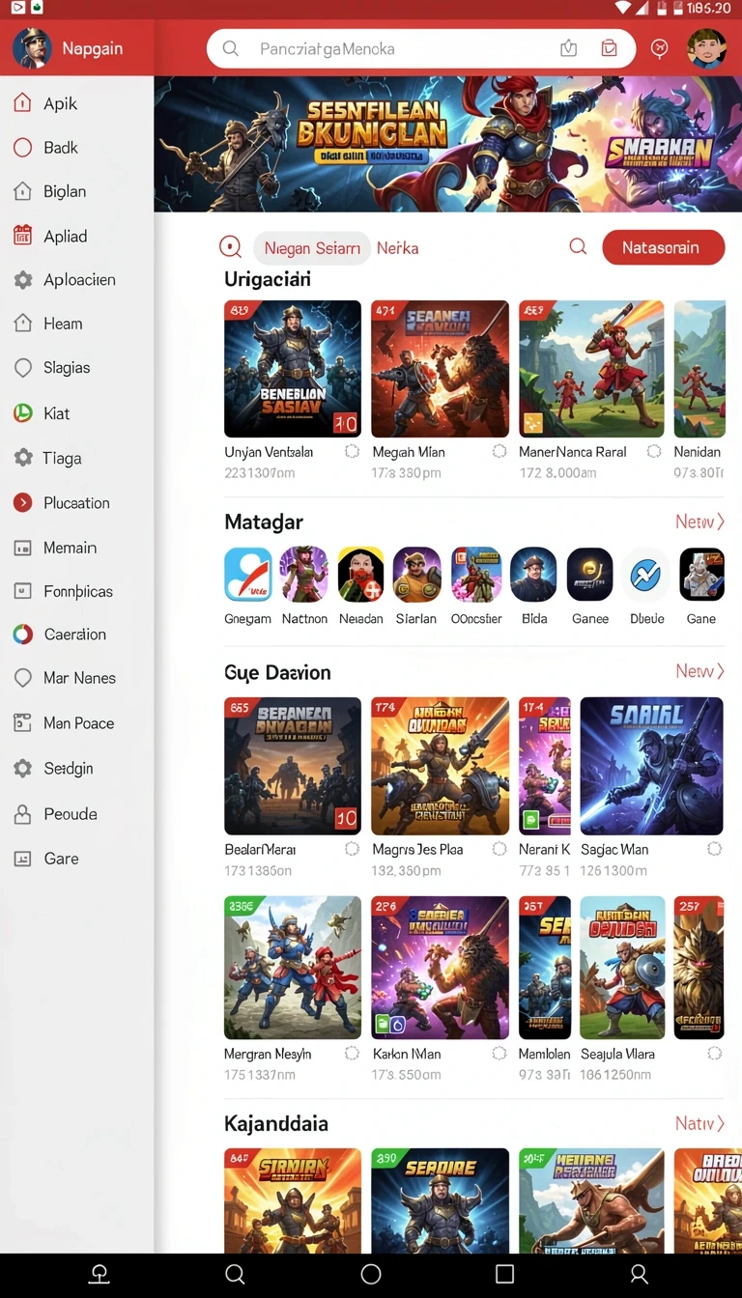Toggle the circle next to Karkon Man

click(x=499, y=1054)
